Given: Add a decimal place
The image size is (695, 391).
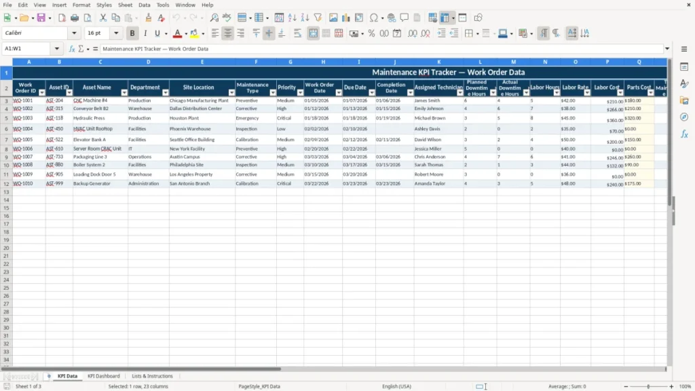Looking at the screenshot, I should 412,33.
